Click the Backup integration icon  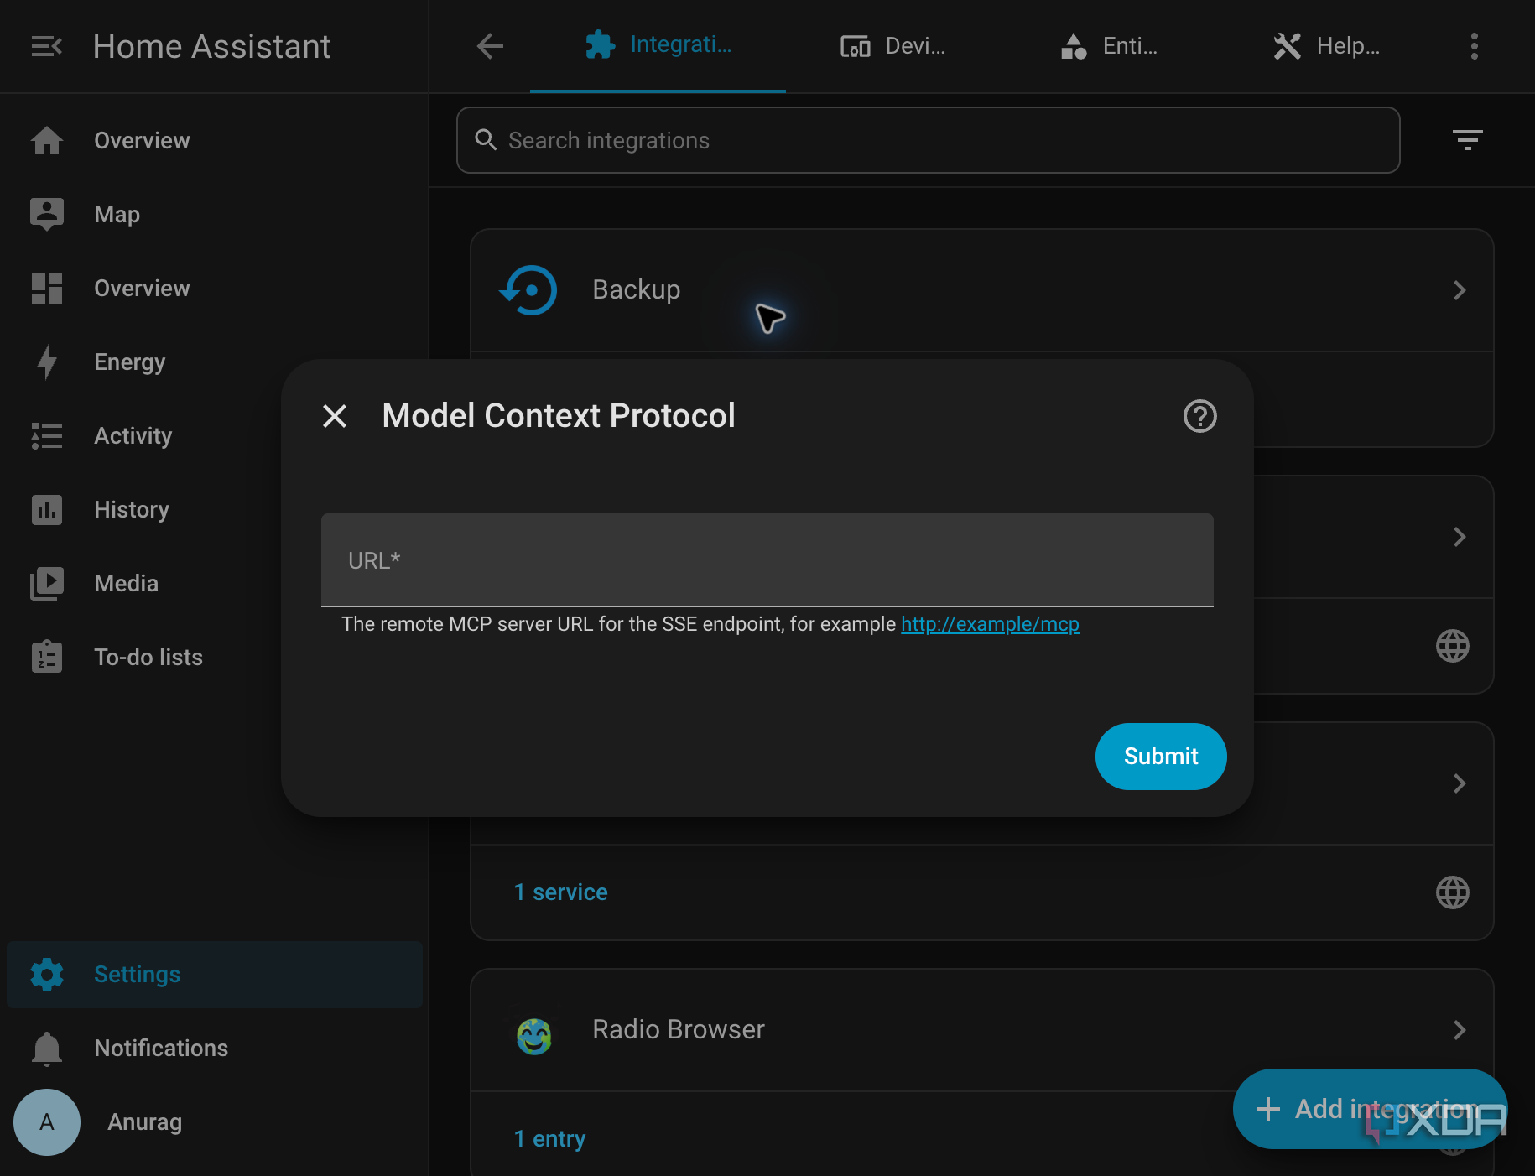pos(528,290)
